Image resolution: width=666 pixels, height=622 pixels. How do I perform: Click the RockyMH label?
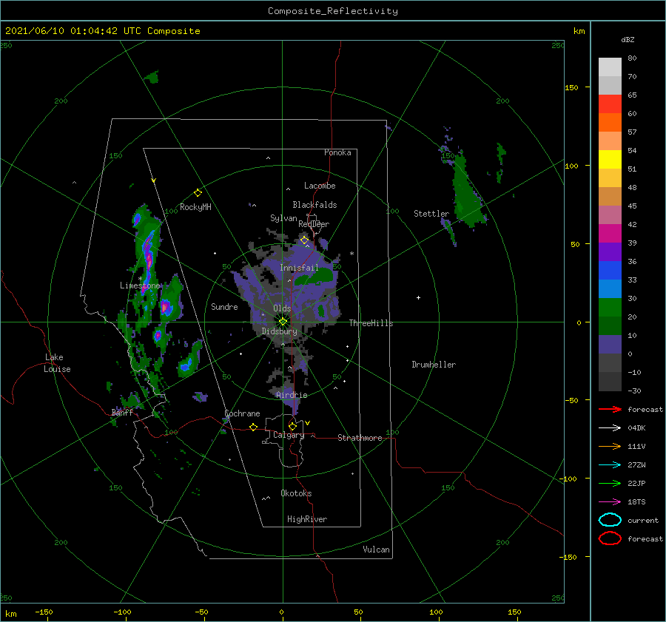point(195,207)
